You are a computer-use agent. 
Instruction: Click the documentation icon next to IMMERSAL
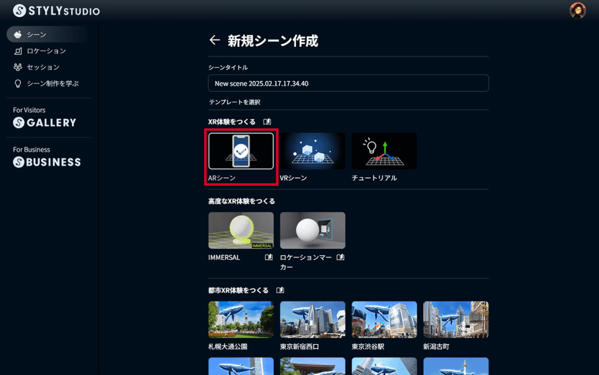[x=268, y=256]
